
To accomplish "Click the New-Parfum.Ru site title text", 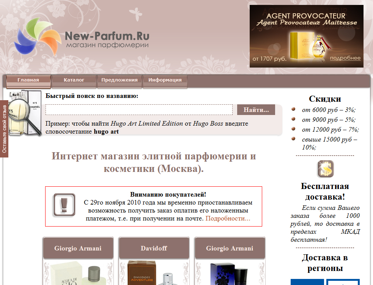I will (x=107, y=36).
